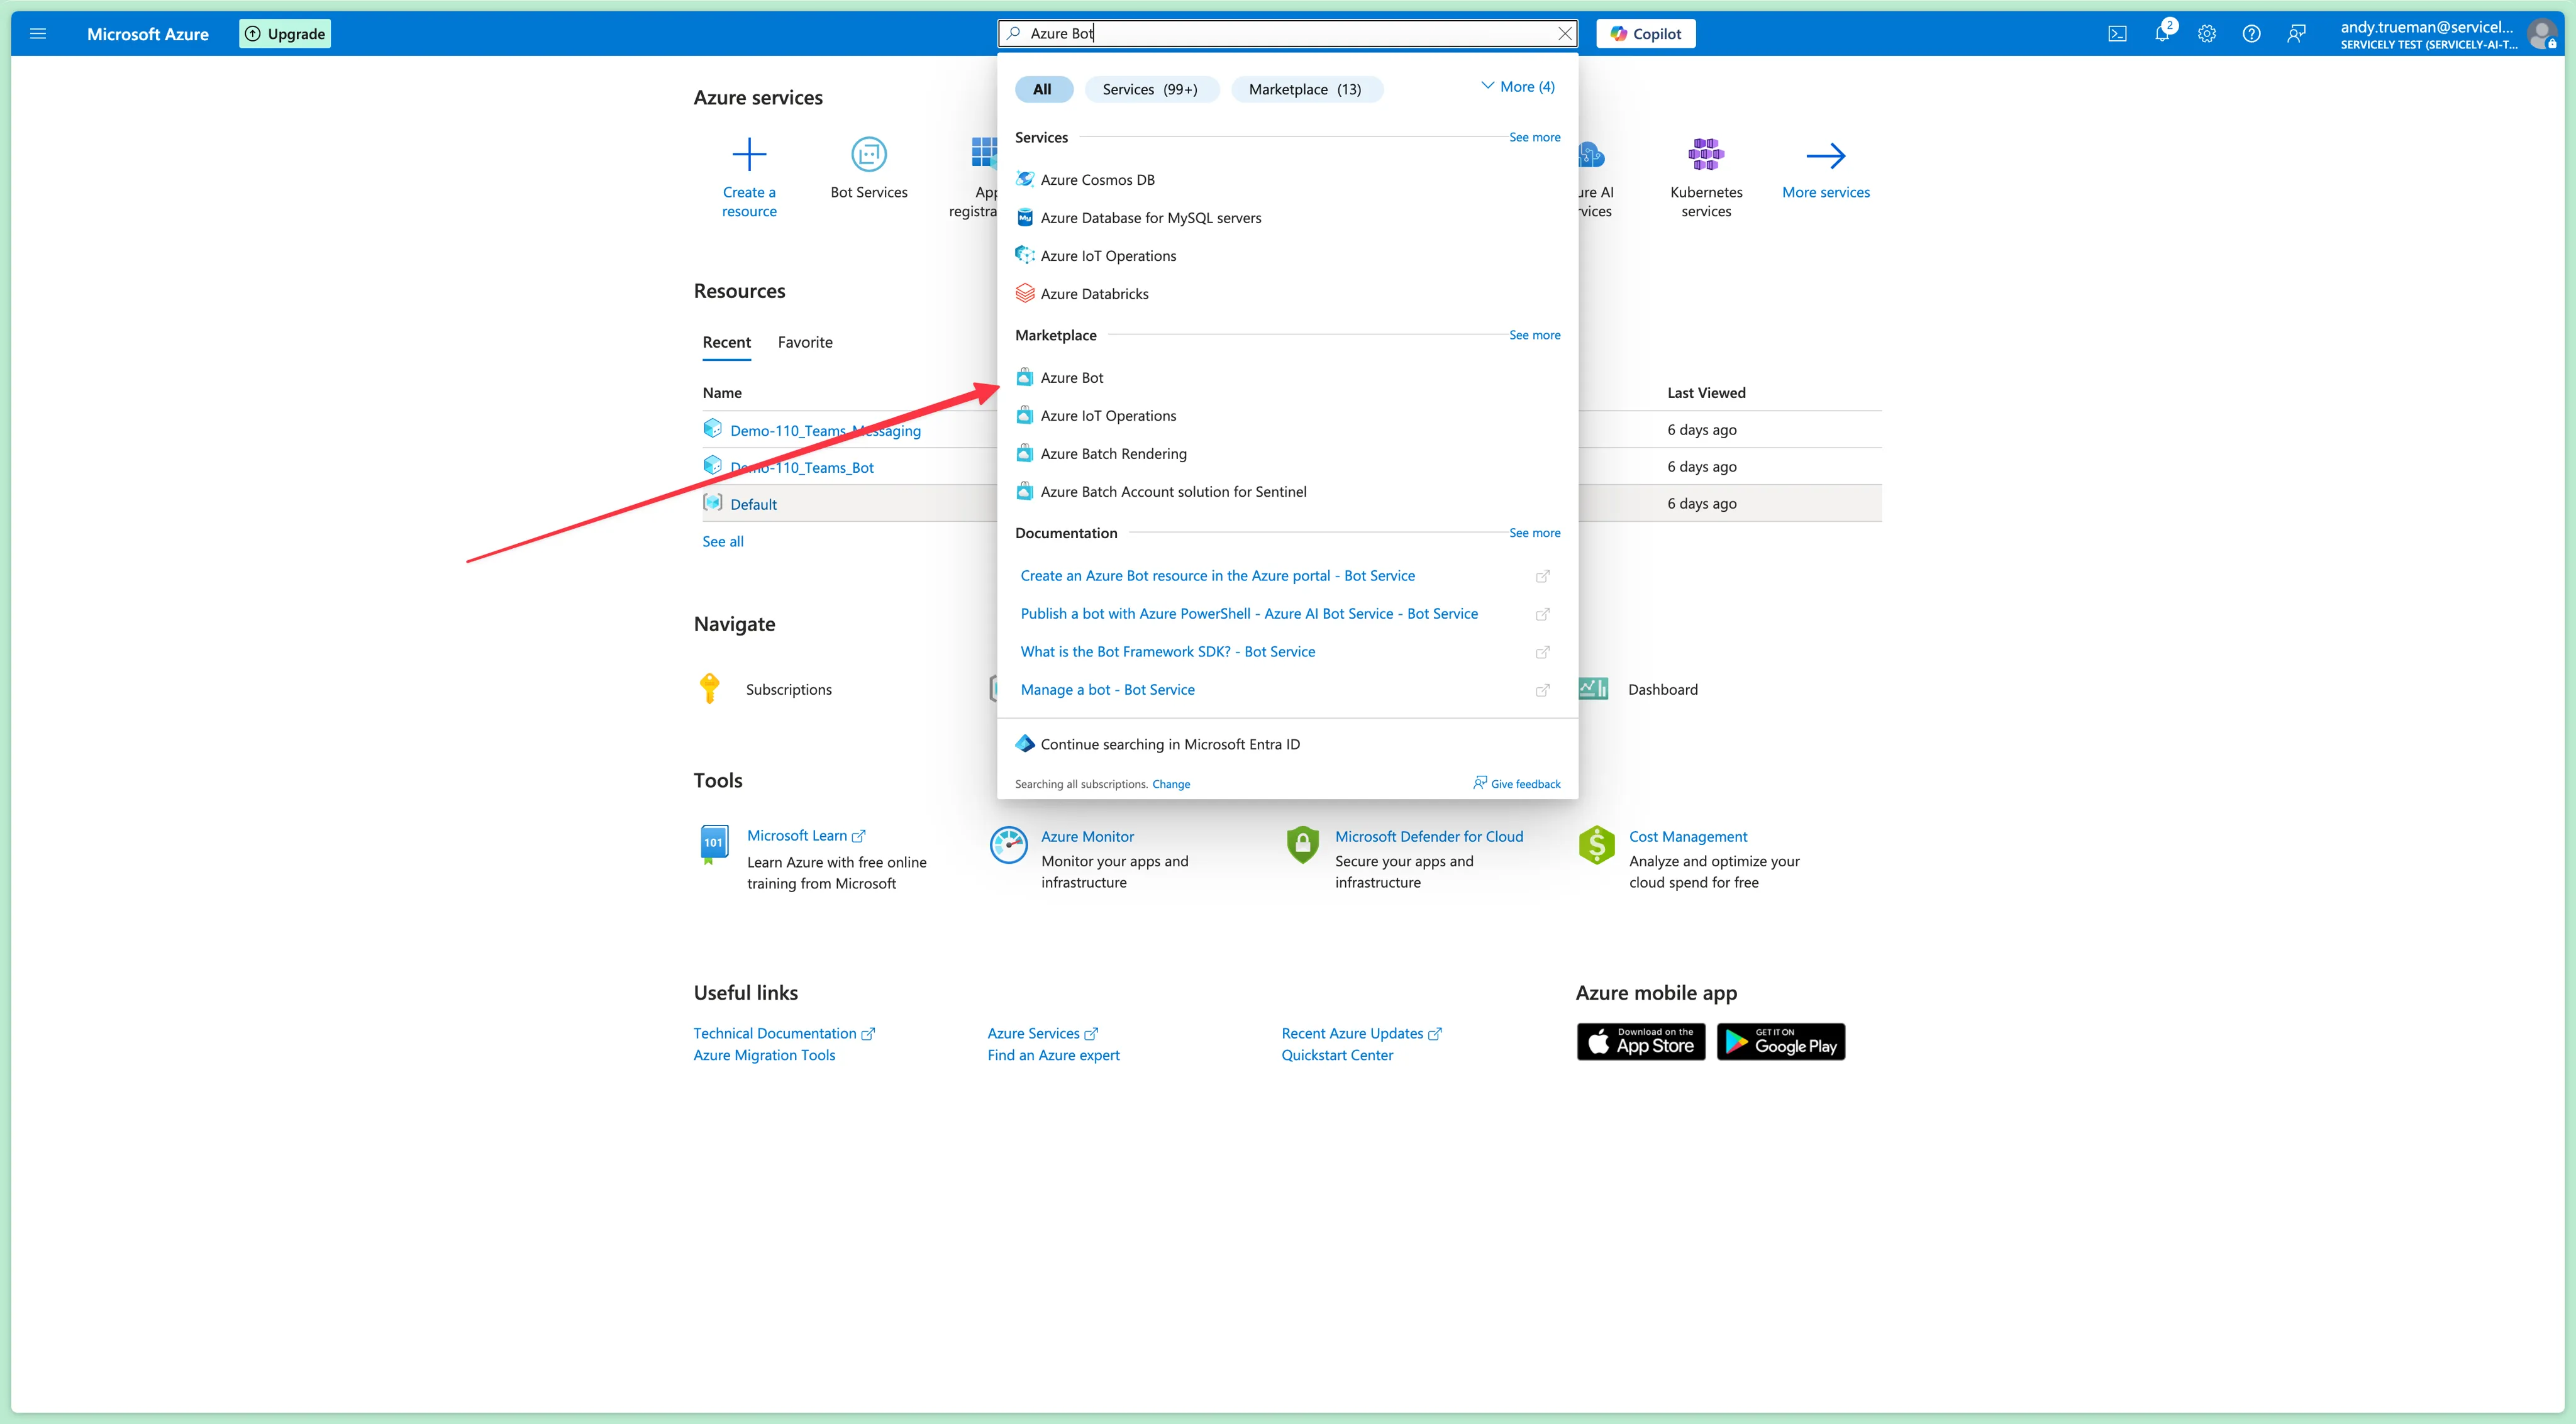The height and width of the screenshot is (1424, 2576).
Task: Open 'Create an Azure Bot resource' documentation link
Action: click(x=1218, y=576)
